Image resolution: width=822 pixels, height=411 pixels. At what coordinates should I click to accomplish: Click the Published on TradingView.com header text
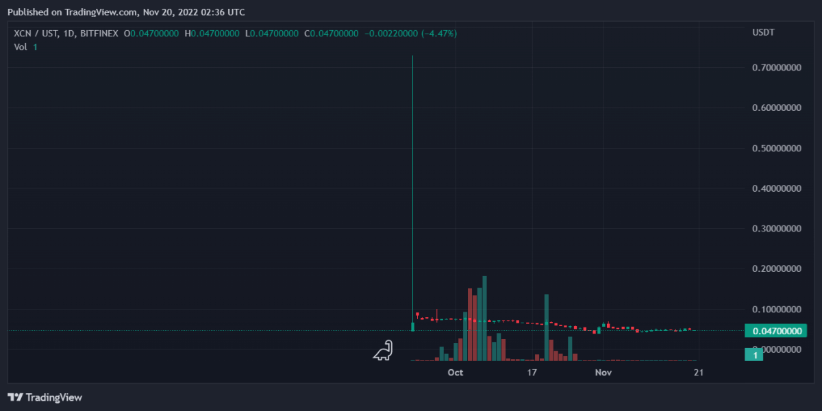pos(125,12)
